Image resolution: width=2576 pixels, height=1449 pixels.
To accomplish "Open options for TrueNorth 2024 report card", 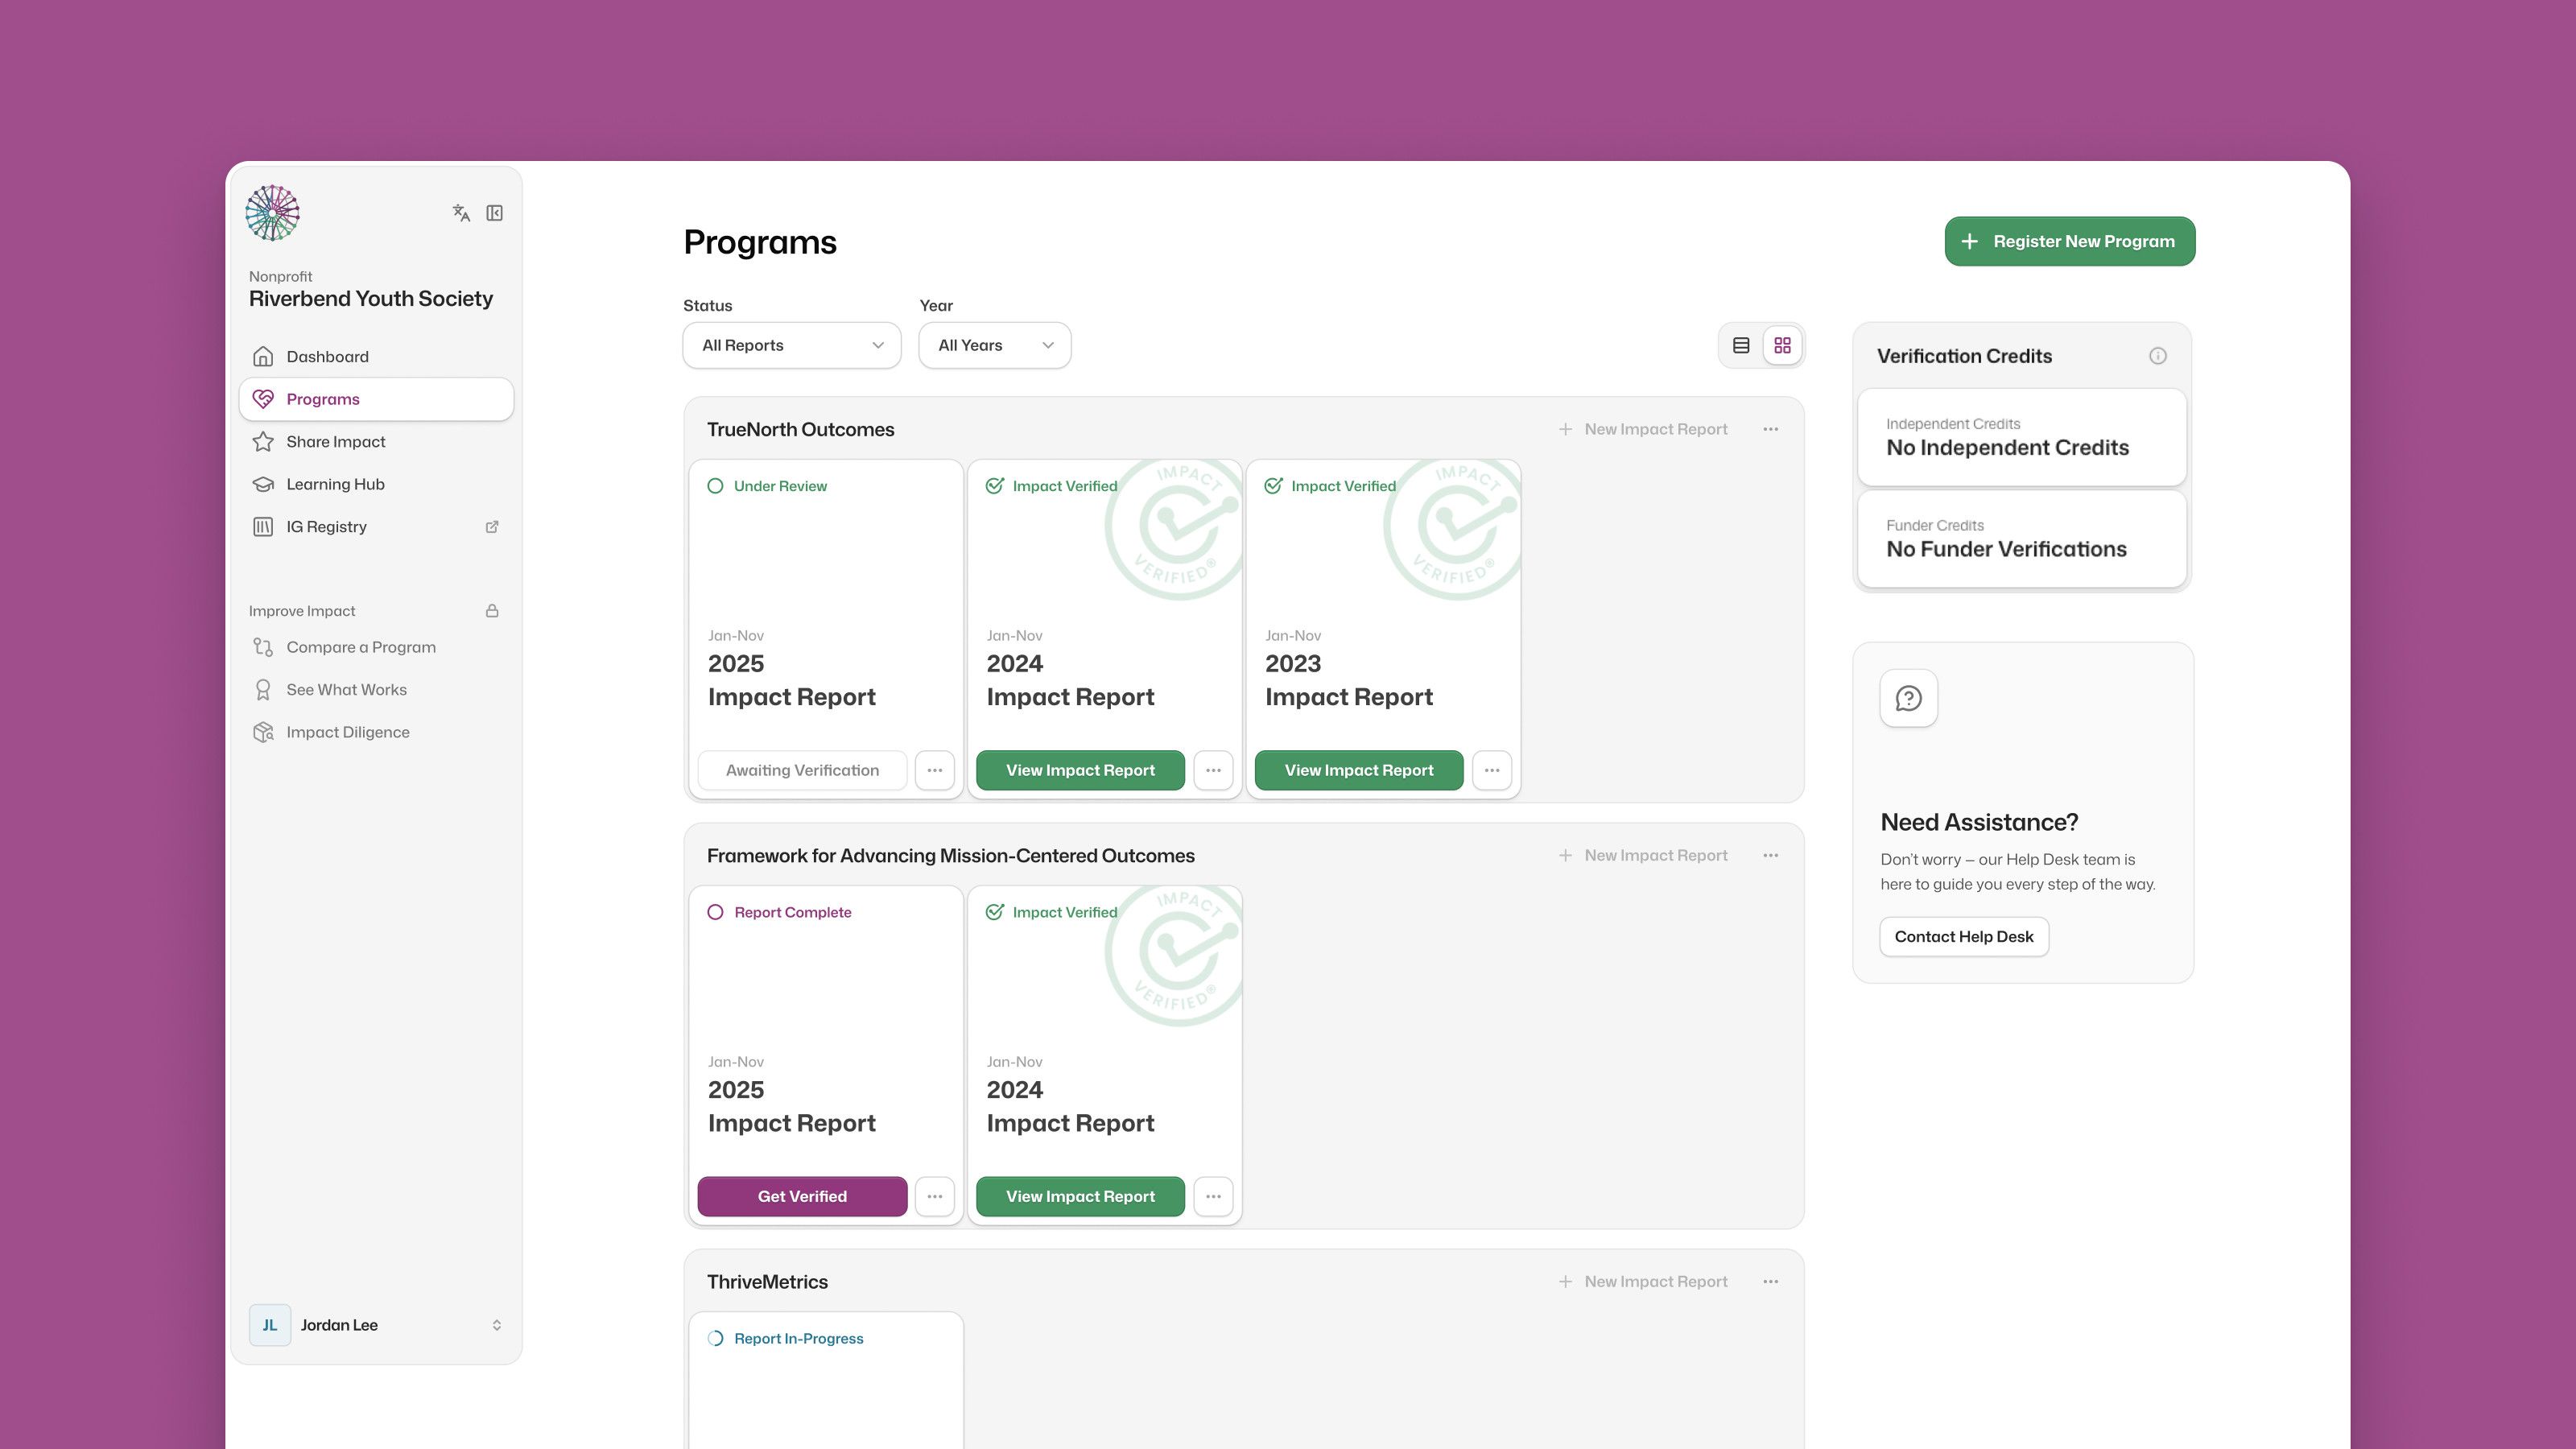I will click(1213, 770).
